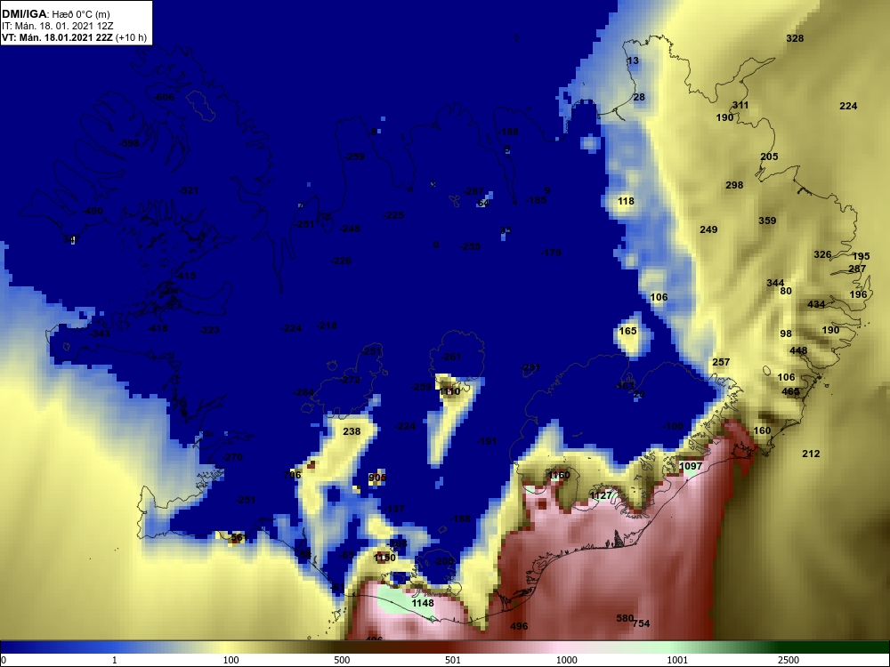890x667 pixels.
Task: Click the map value "298"
Action: pos(734,185)
